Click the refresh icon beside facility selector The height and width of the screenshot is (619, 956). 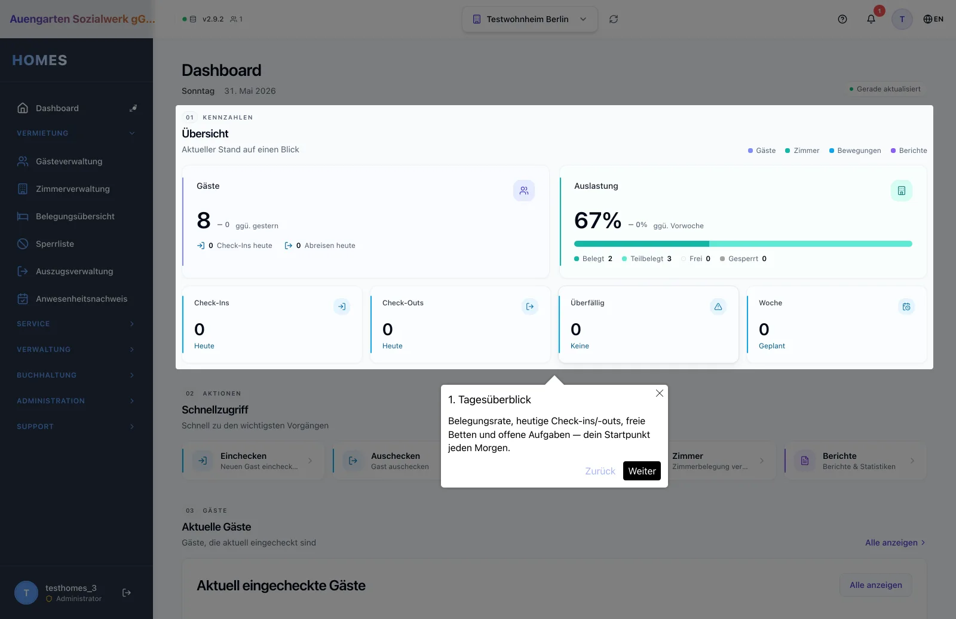click(614, 19)
